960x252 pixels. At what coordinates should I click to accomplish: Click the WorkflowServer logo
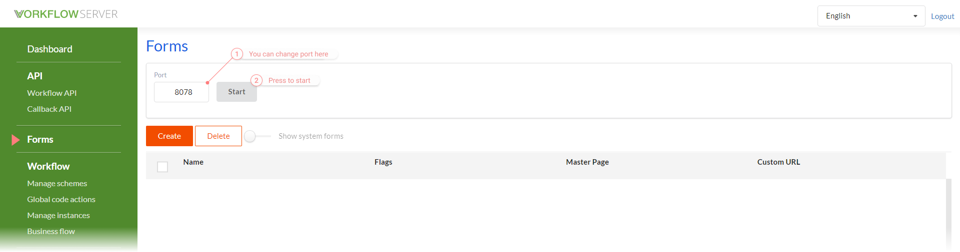(x=66, y=14)
